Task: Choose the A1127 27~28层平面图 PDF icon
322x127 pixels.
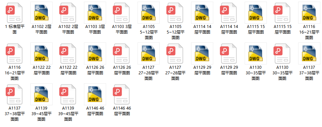Action: tap(175, 53)
